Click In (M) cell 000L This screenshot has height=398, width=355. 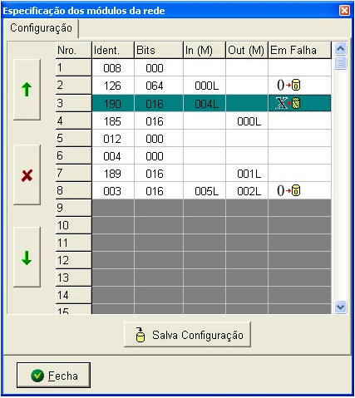point(205,86)
